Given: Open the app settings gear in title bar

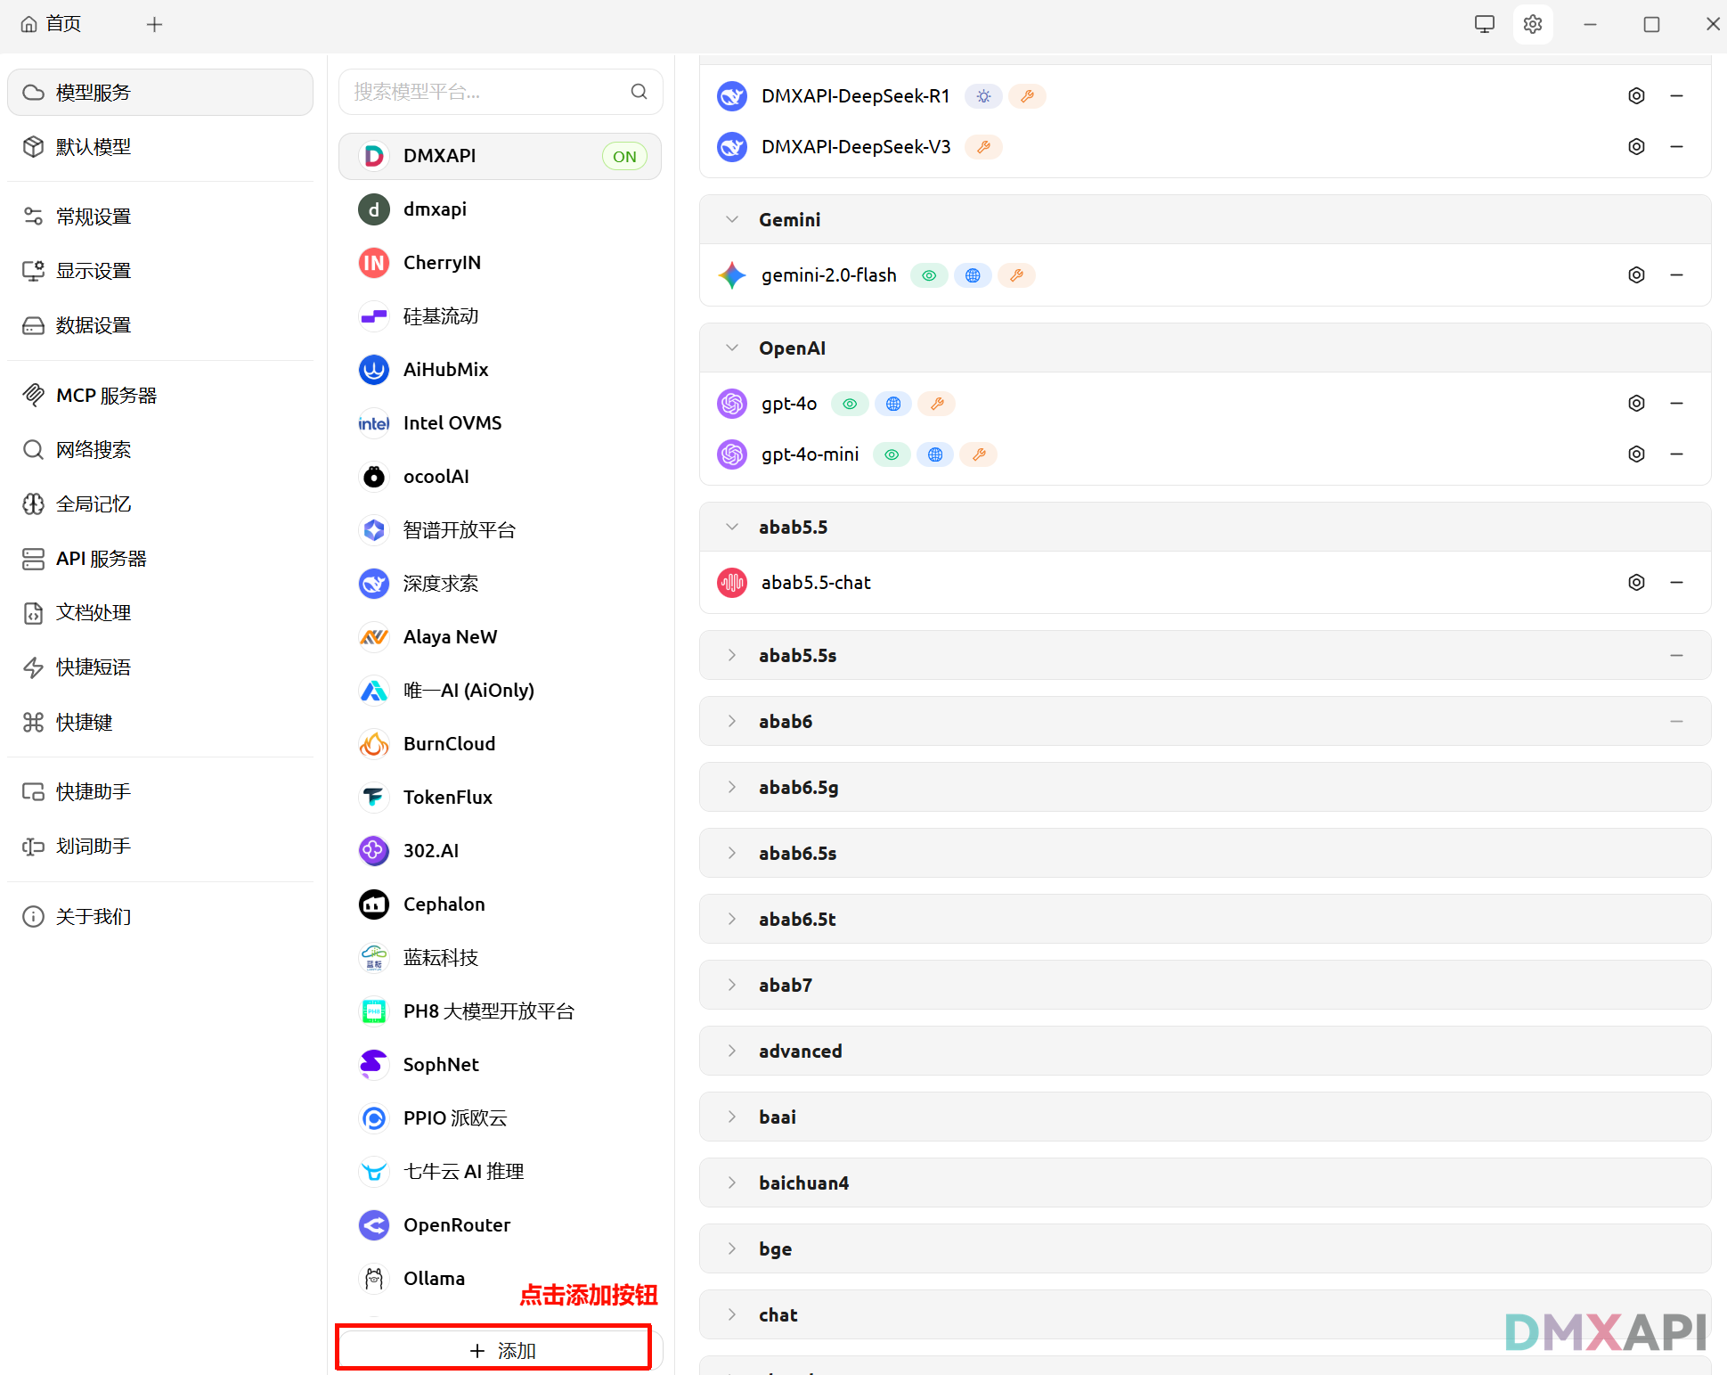Looking at the screenshot, I should coord(1532,24).
